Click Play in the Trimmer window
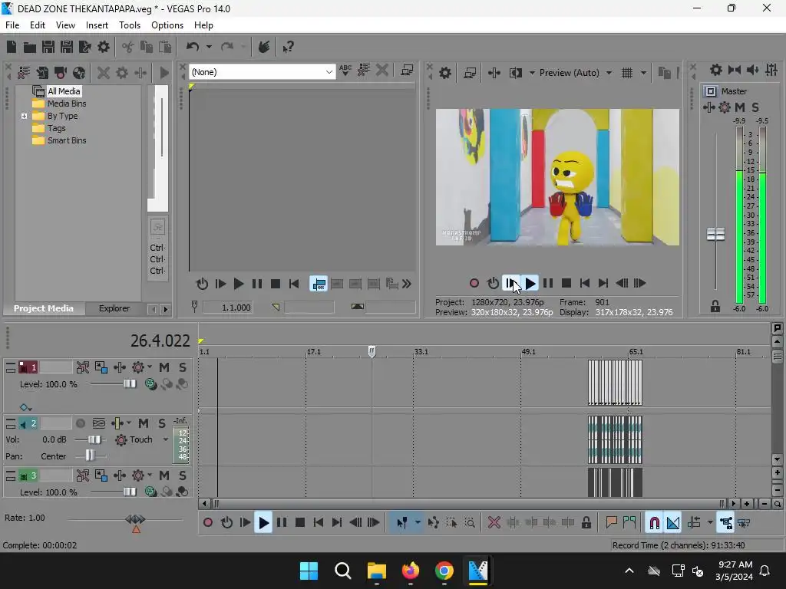The width and height of the screenshot is (786, 589). (x=239, y=284)
